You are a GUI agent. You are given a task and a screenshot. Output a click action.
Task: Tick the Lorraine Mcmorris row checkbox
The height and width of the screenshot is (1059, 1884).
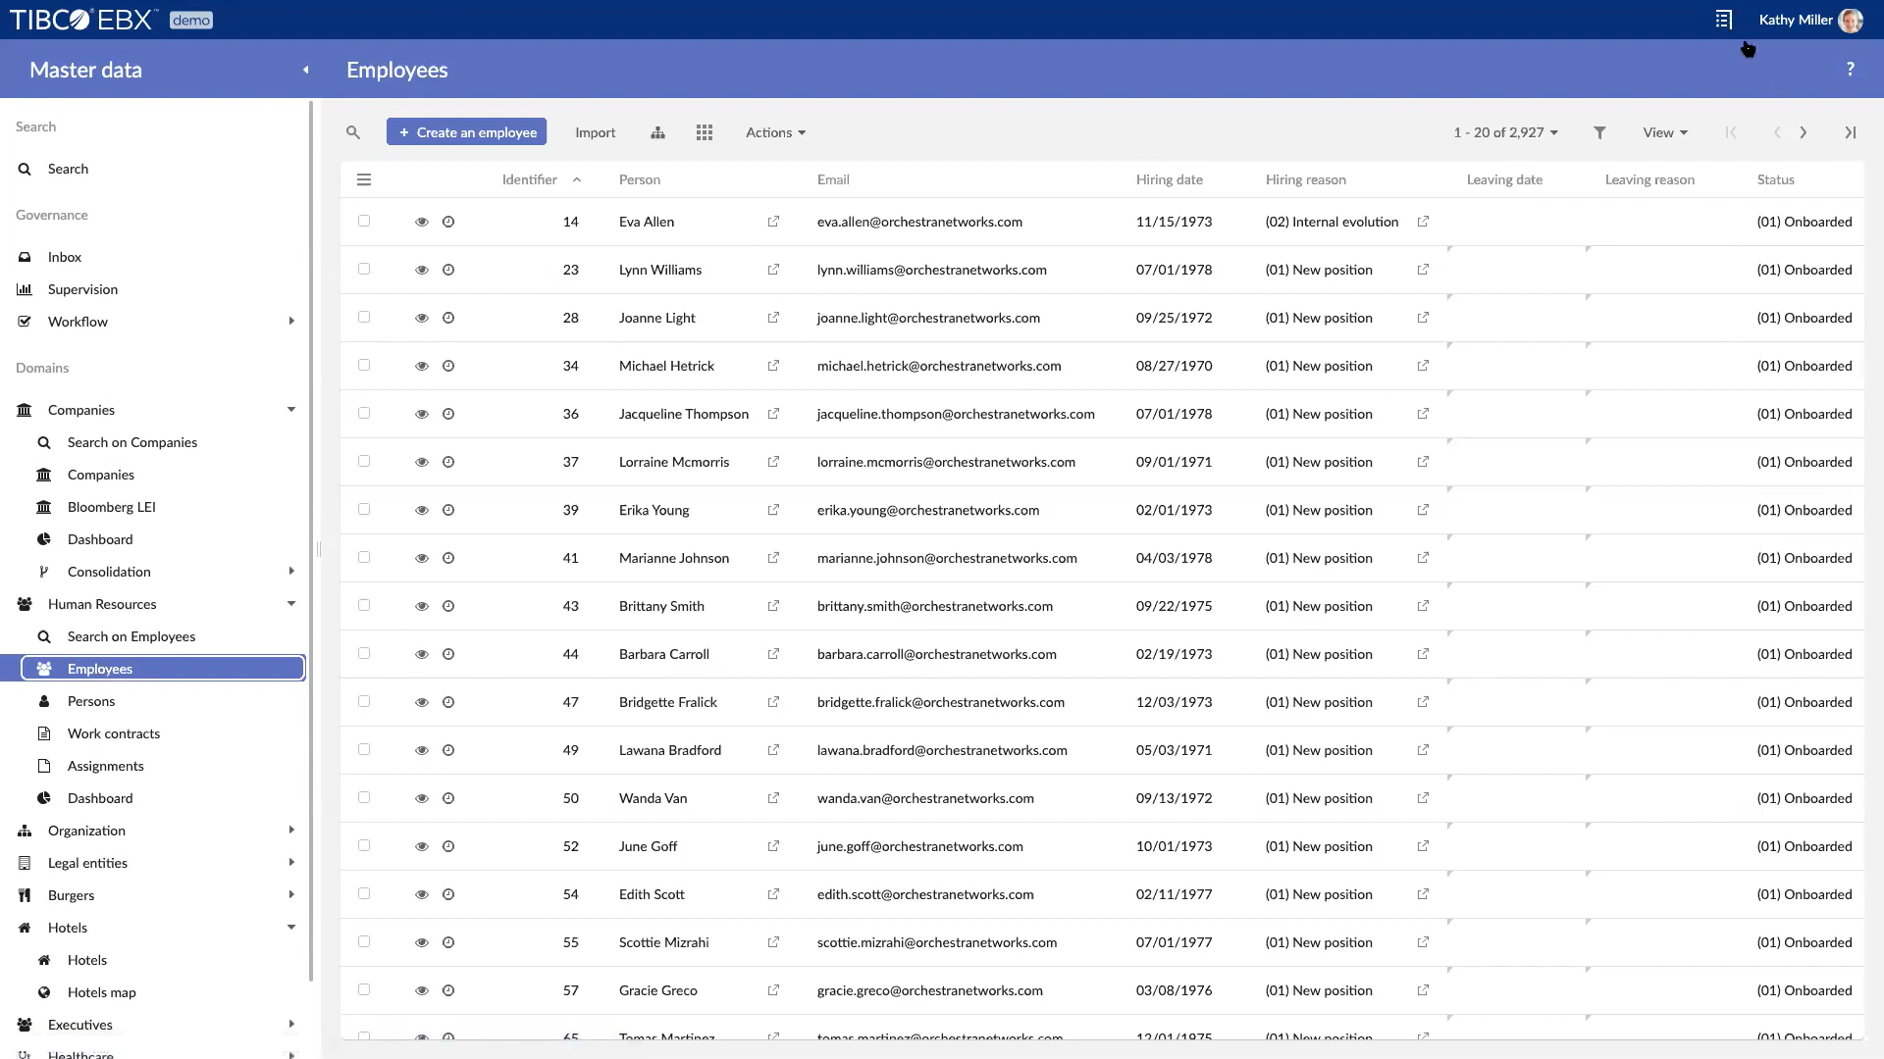point(364,461)
